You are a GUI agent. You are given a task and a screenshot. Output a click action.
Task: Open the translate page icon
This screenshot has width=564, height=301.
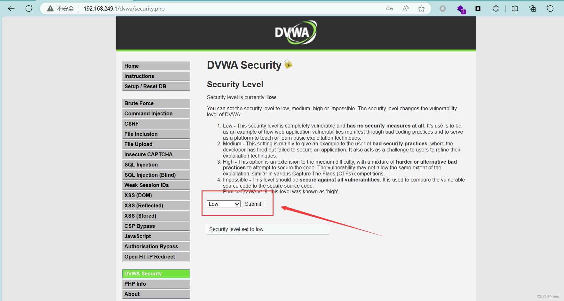[389, 9]
